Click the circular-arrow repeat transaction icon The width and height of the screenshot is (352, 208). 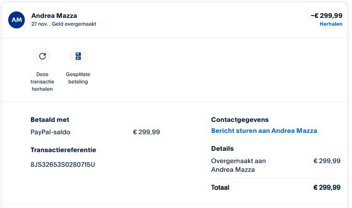pos(42,56)
